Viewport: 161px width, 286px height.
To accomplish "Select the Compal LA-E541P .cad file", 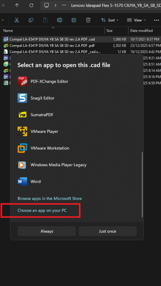I will [52, 39].
